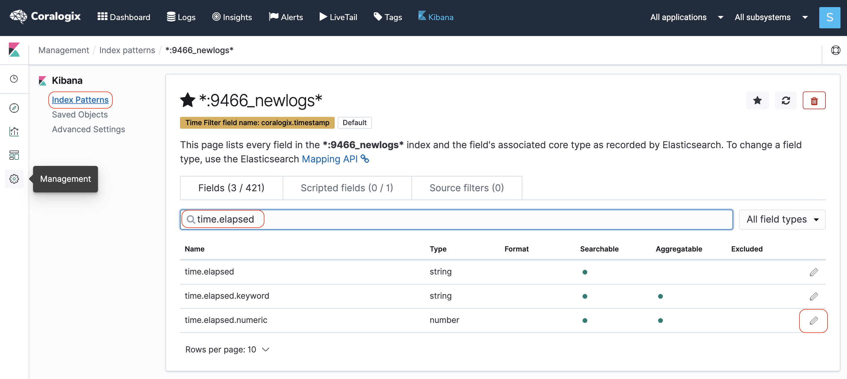This screenshot has width=847, height=379.
Task: Open the All field types dropdown
Action: point(782,219)
